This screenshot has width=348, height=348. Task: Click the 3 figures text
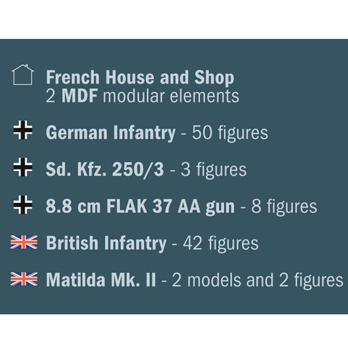coord(213,170)
